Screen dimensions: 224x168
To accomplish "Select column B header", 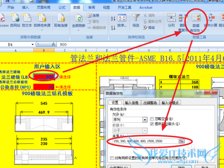I will pos(44,50).
